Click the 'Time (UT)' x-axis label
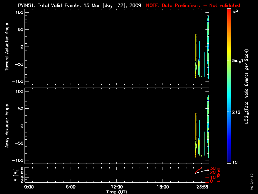Viewport: 258px width, 194px height. click(x=117, y=192)
